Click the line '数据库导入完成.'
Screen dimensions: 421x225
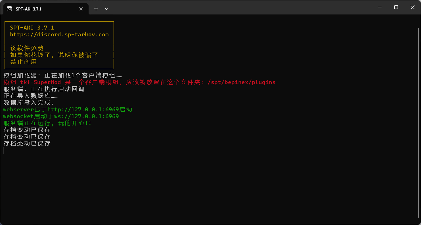(x=29, y=103)
